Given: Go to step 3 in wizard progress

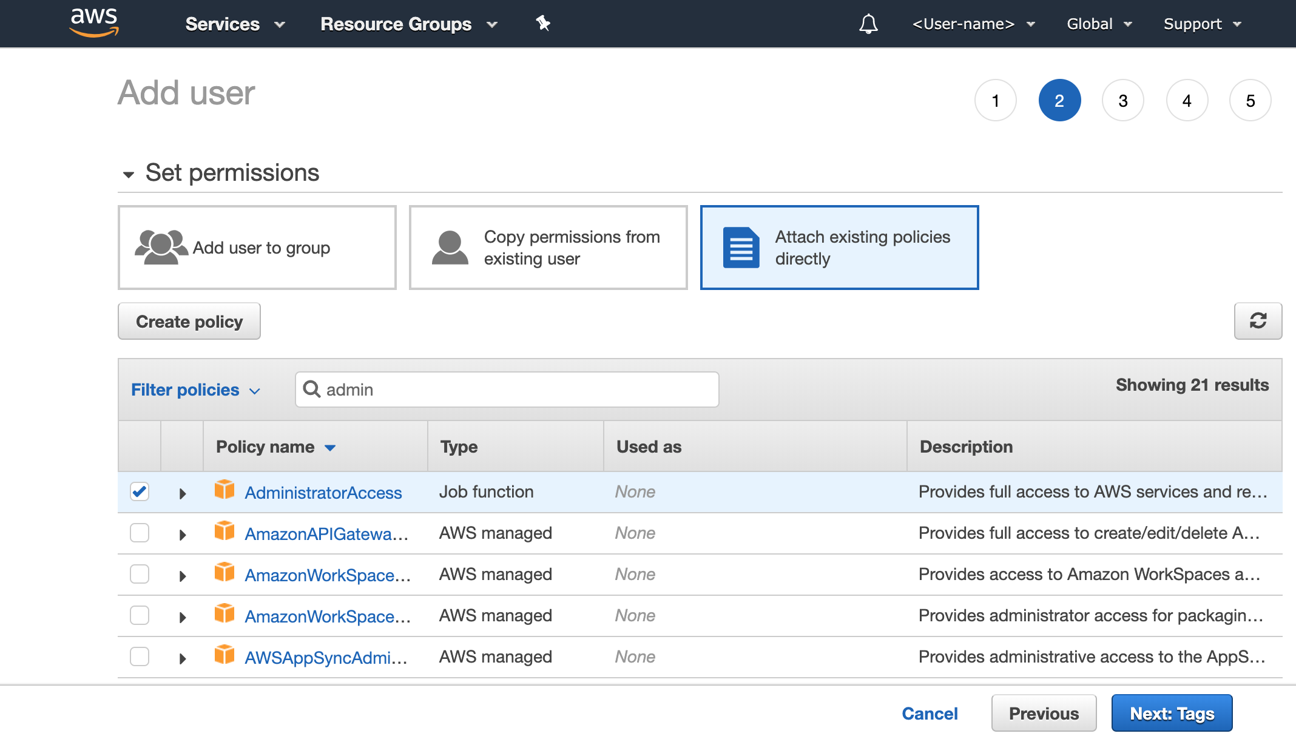Looking at the screenshot, I should 1122,101.
